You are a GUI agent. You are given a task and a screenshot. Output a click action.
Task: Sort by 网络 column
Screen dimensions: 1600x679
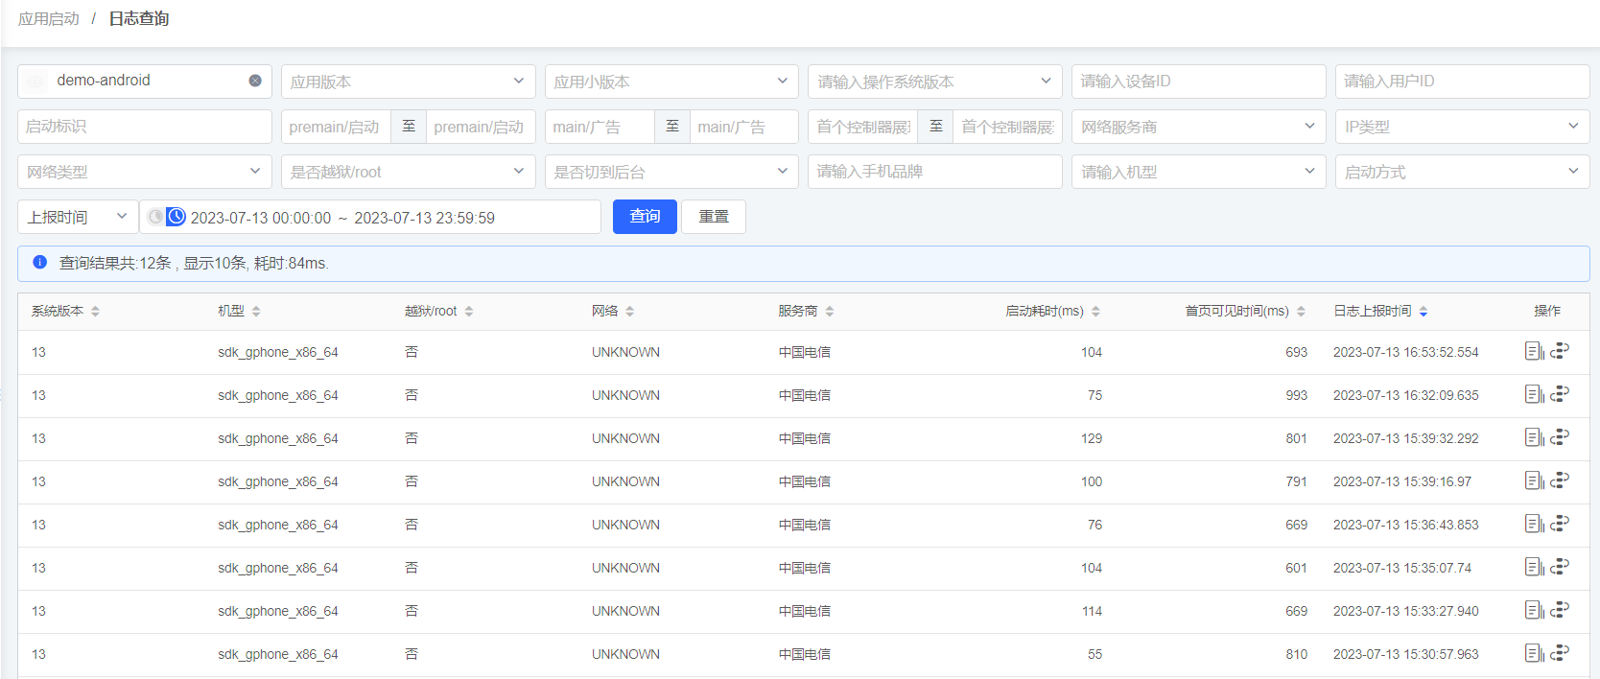629,312
